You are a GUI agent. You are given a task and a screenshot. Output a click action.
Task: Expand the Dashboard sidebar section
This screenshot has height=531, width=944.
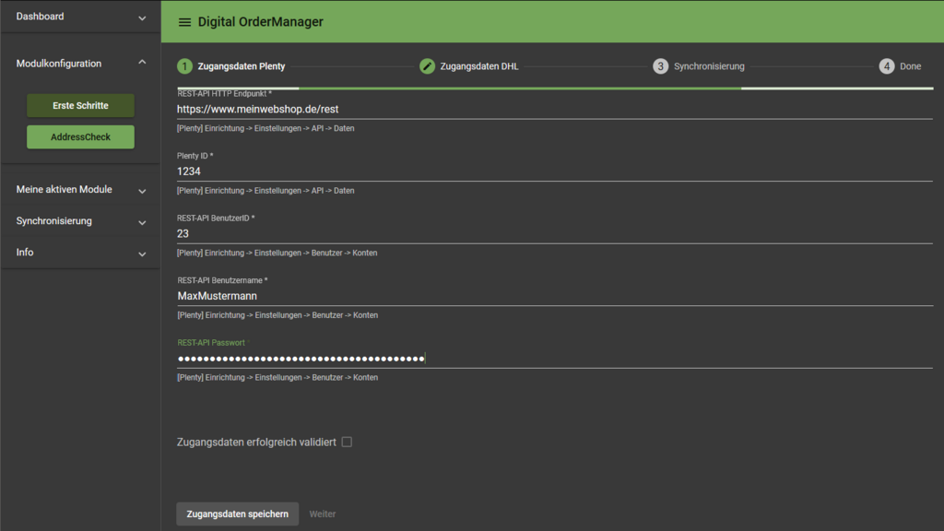click(x=142, y=18)
